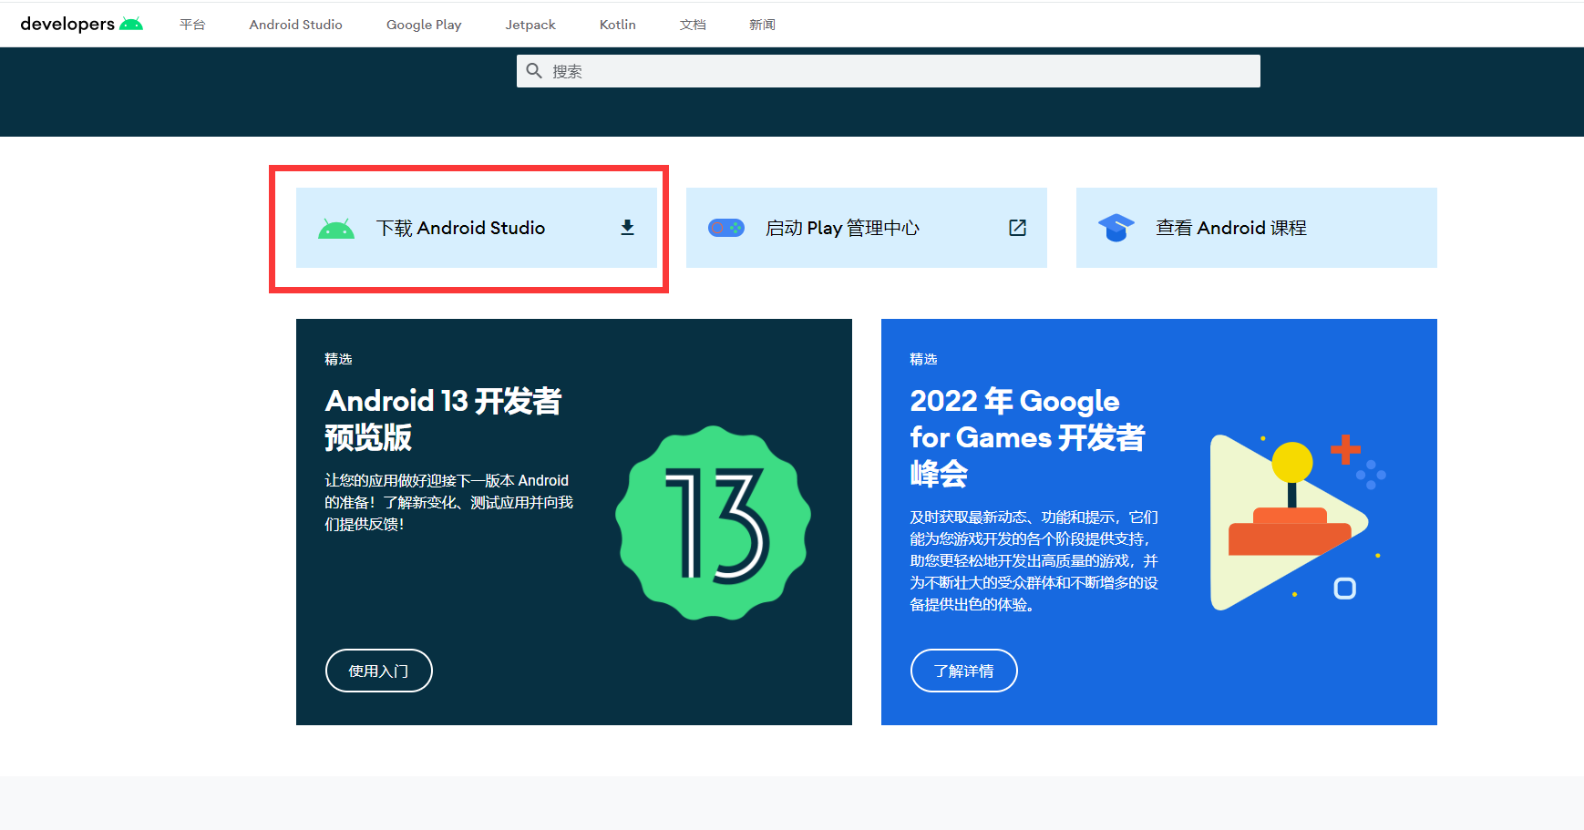Click the Android developers logo
Image resolution: width=1584 pixels, height=830 pixels.
tap(81, 25)
